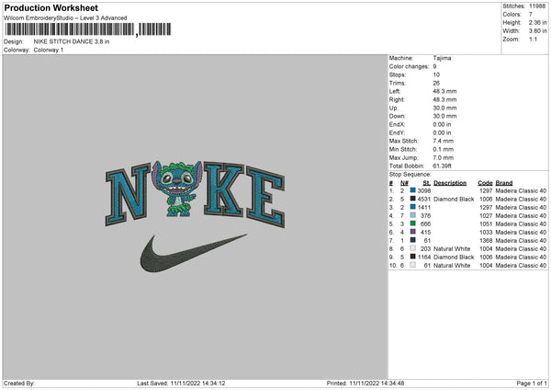Select the Color changes value 9

(x=434, y=66)
